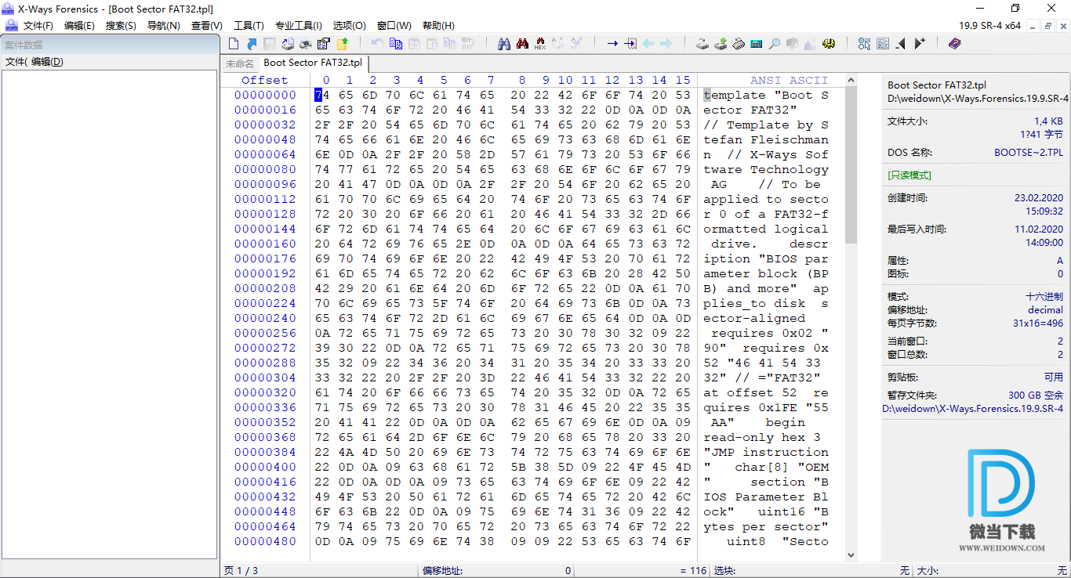Open the 帮助(H) menu

click(437, 26)
